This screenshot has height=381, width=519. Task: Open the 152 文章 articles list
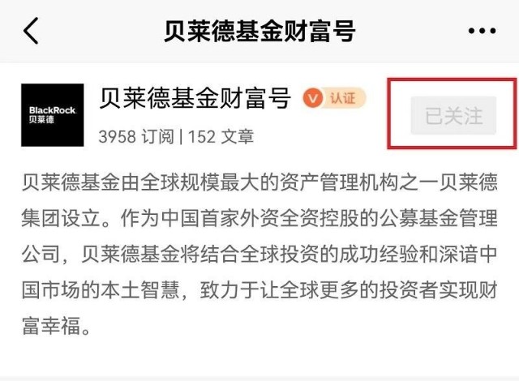tap(221, 136)
